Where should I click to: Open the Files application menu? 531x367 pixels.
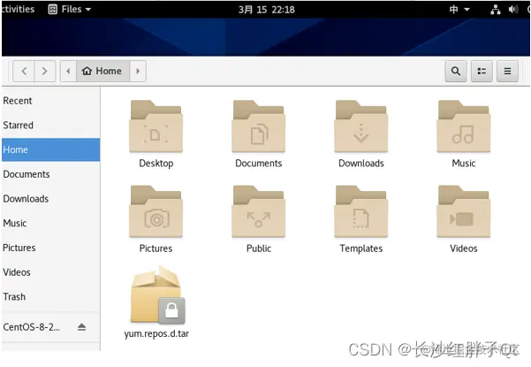70,9
